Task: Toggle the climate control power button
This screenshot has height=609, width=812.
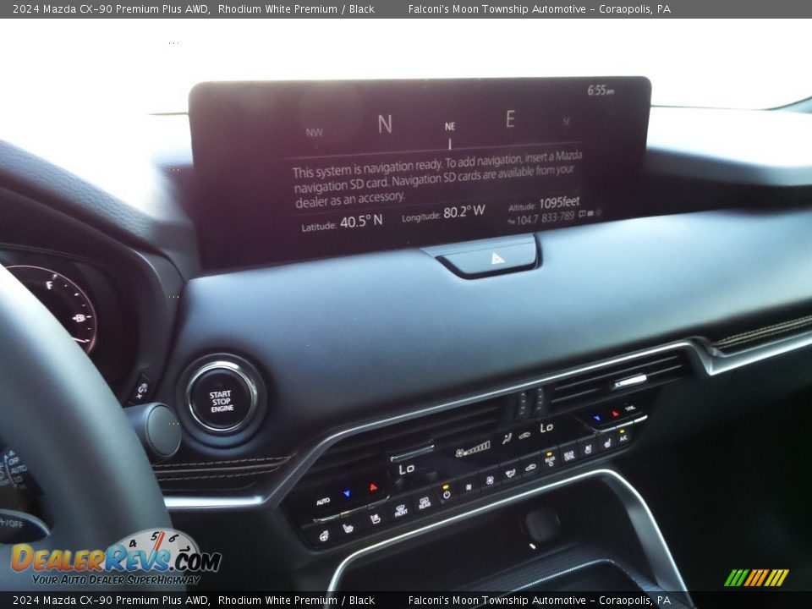Action: tap(447, 492)
